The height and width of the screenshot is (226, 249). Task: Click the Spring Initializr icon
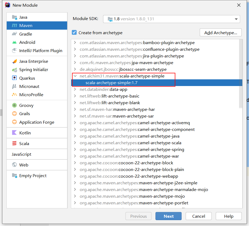pyautogui.click(x=14, y=70)
